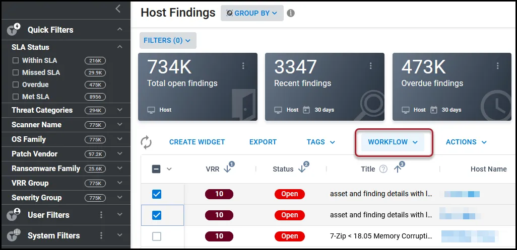Expand the OS Family filter
Screen dimensions: 517x250
[120, 139]
